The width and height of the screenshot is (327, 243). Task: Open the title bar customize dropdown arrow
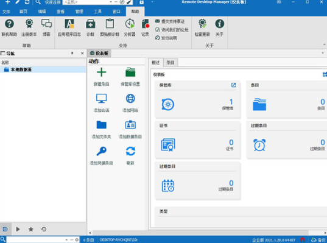[x=152, y=2]
